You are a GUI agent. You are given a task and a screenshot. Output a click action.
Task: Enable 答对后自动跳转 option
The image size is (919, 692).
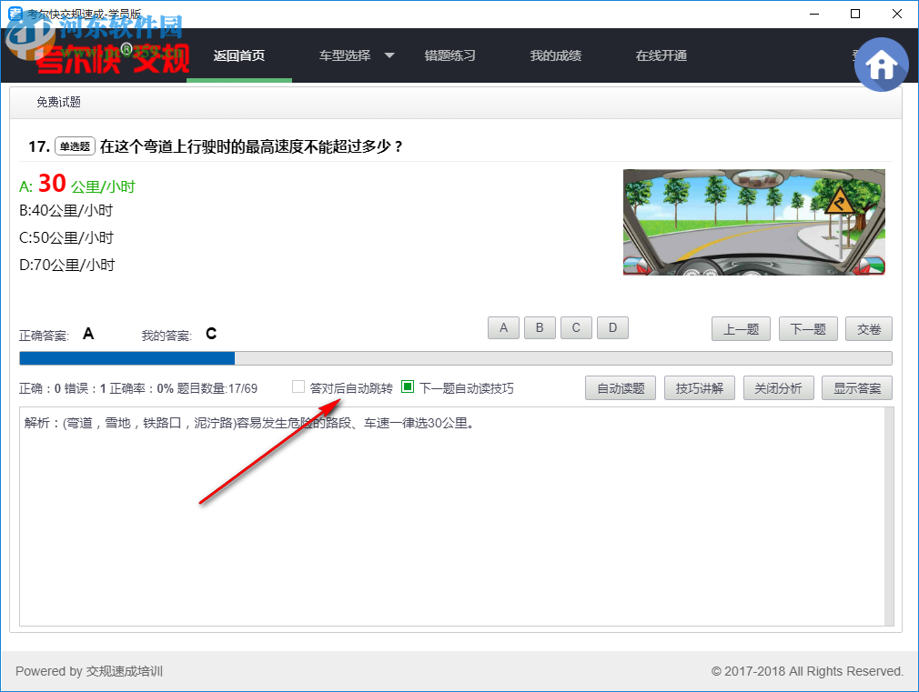click(x=298, y=386)
